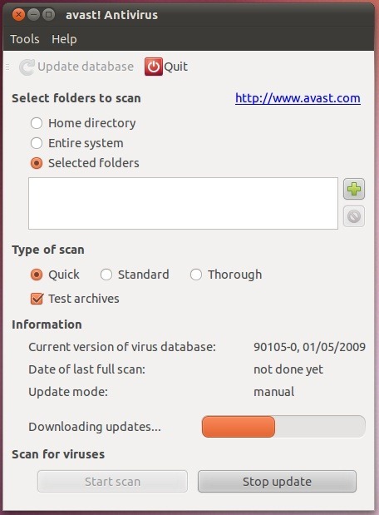Pick the Thorough scan type
Viewport: 379px width, 515px height.
[196, 275]
